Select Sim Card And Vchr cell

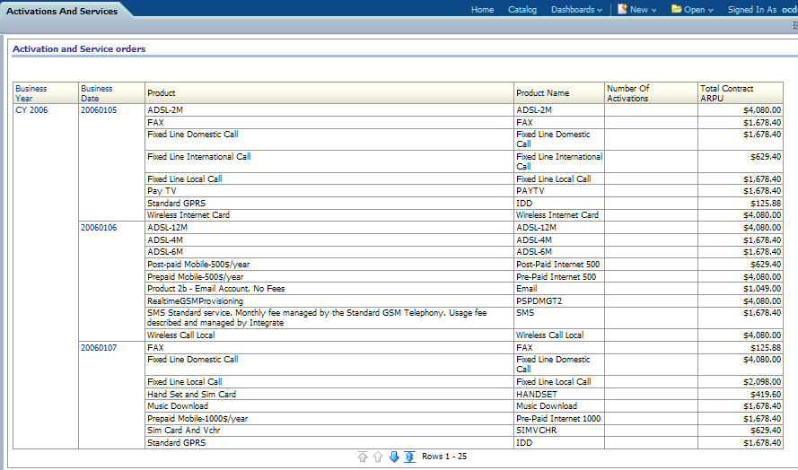[x=329, y=431]
